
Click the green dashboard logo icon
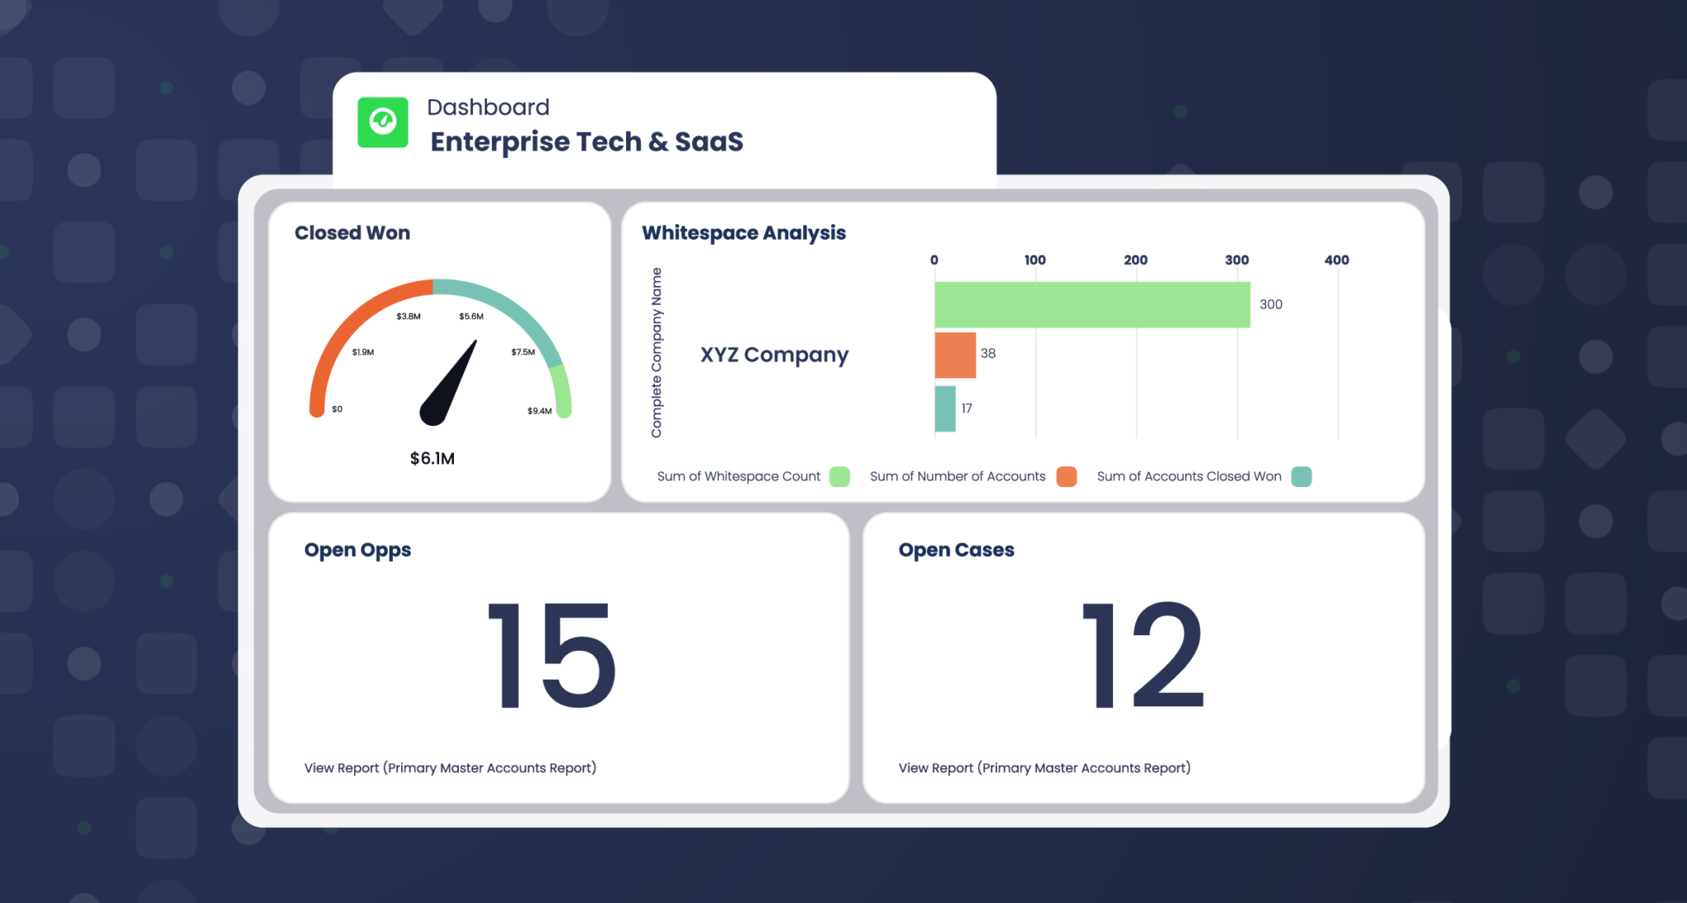click(x=383, y=123)
